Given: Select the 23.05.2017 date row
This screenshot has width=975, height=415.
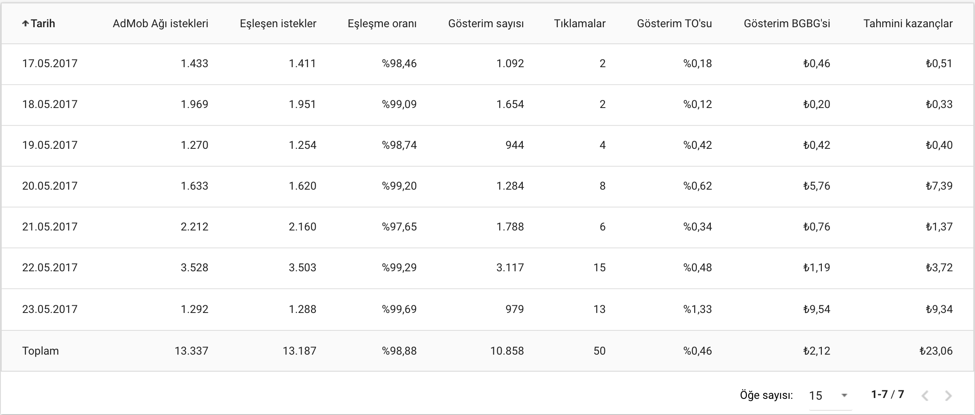Looking at the screenshot, I should 487,309.
